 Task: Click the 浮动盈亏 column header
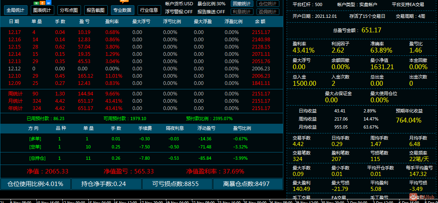[206, 128]
